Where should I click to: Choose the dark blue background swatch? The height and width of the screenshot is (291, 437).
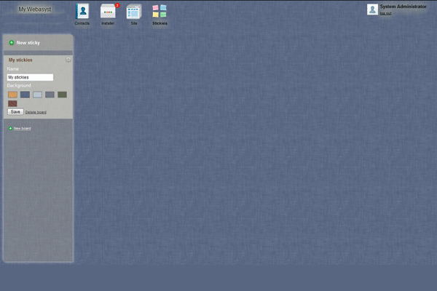(25, 95)
